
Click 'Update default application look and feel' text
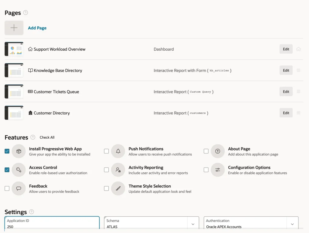pos(160,191)
